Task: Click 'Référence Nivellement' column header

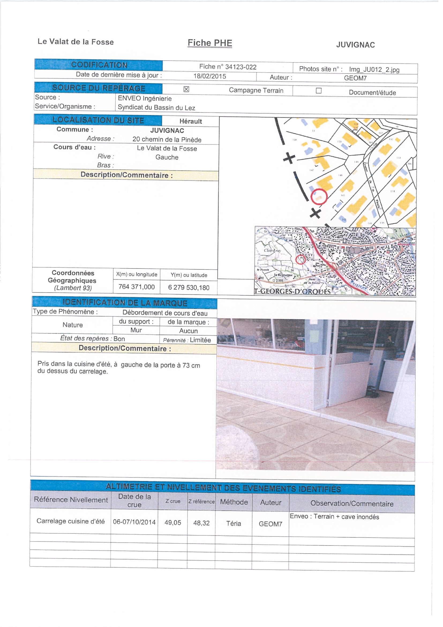Action: 71,499
